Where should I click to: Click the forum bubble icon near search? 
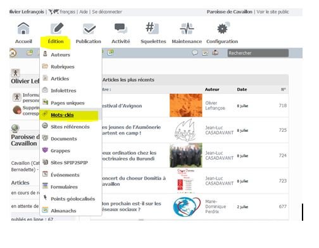tap(195, 53)
